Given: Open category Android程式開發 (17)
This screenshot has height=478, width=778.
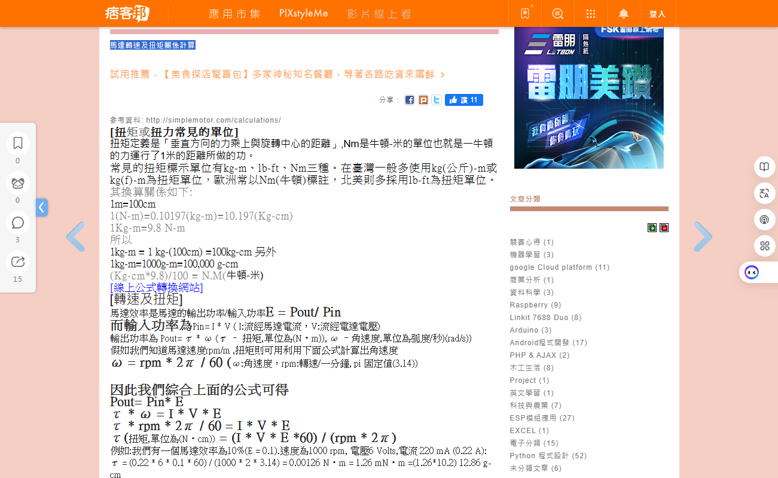Looking at the screenshot, I should (548, 343).
